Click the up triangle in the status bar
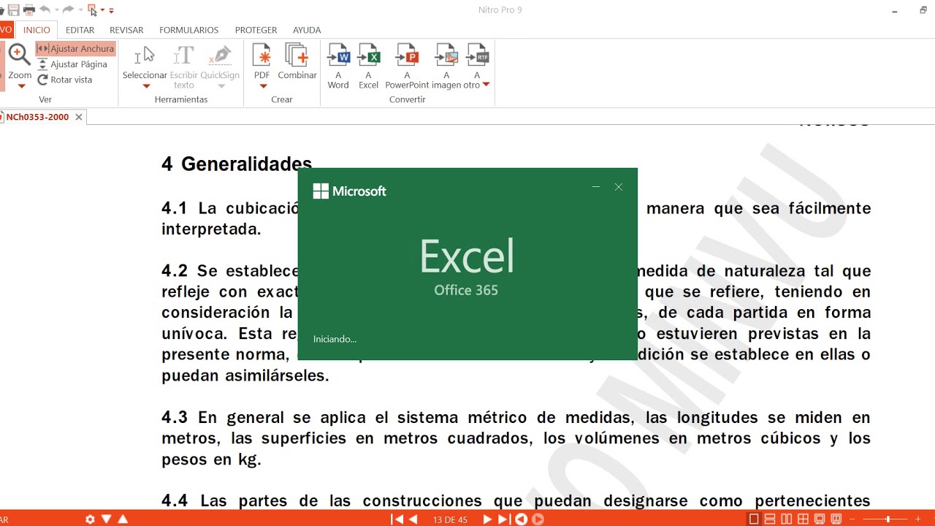This screenshot has height=526, width=935. 123,519
